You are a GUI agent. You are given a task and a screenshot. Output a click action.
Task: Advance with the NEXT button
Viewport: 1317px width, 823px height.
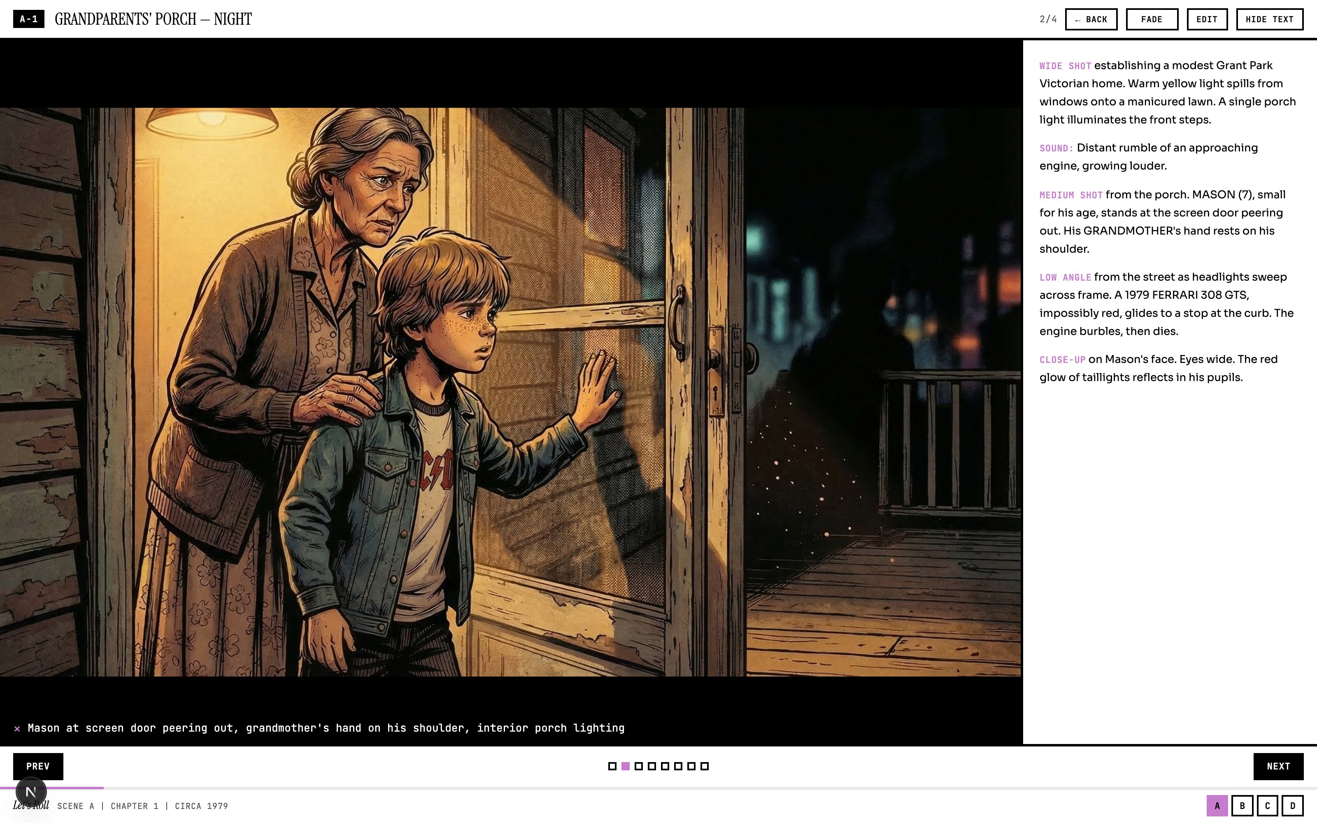pos(1278,766)
